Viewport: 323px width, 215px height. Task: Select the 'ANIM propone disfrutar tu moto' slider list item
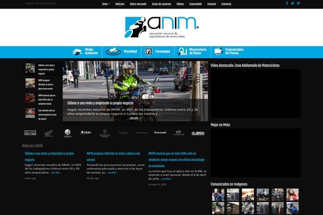pos(42,84)
